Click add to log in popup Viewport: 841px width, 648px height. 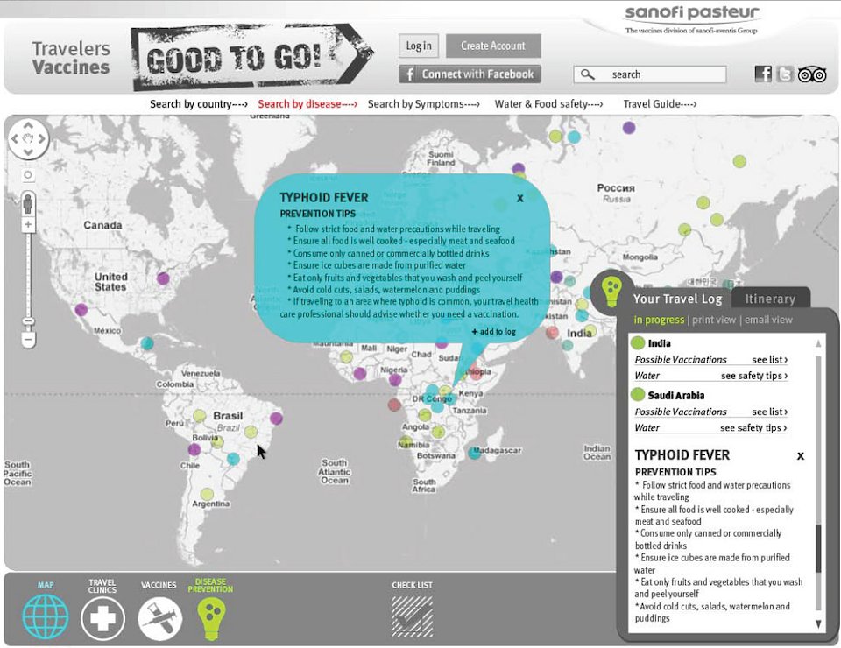click(494, 332)
